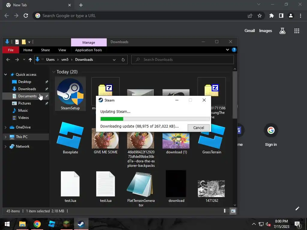
Task: Open the Google apps grid
Action: (x=297, y=31)
